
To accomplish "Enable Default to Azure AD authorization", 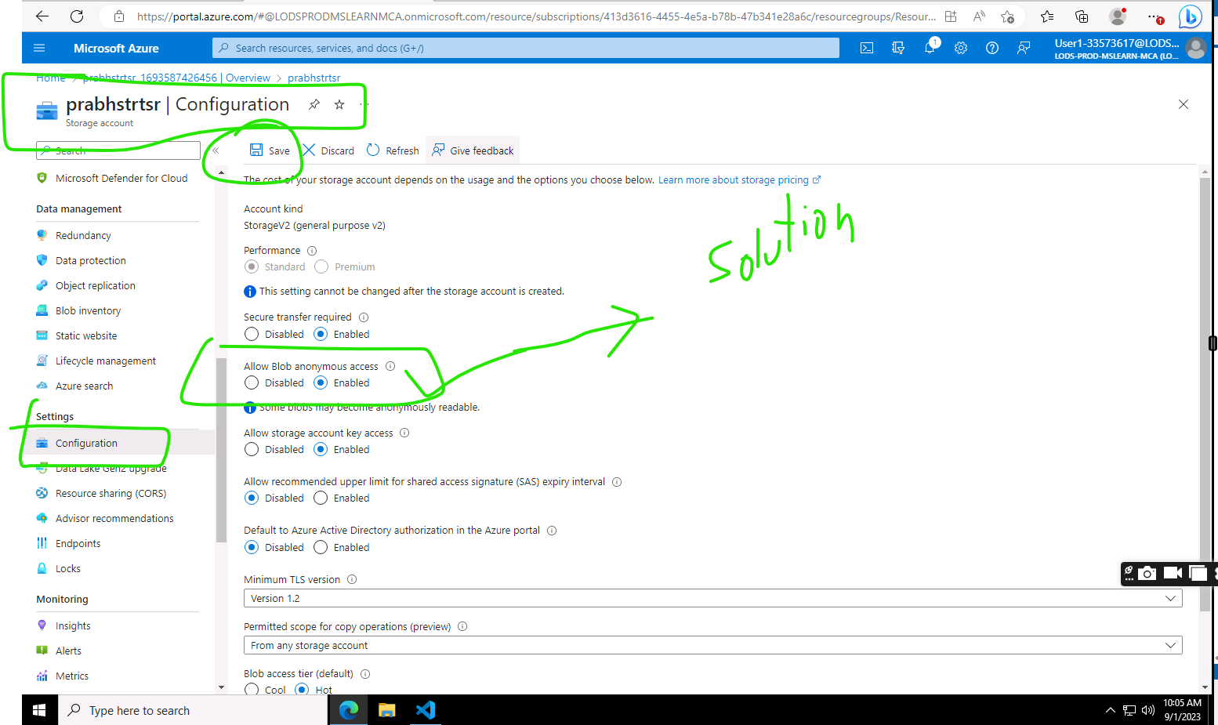I will coord(321,547).
